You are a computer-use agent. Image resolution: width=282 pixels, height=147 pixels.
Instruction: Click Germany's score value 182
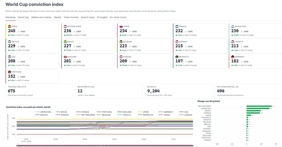(x=235, y=61)
